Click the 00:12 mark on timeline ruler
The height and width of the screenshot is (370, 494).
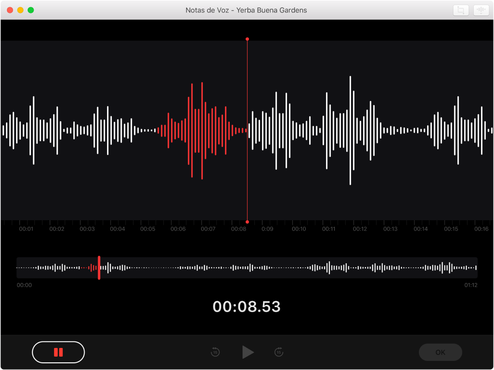(359, 229)
